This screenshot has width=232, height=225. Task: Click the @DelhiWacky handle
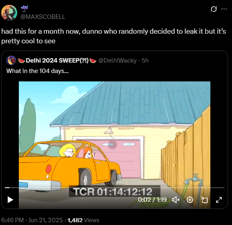[117, 61]
